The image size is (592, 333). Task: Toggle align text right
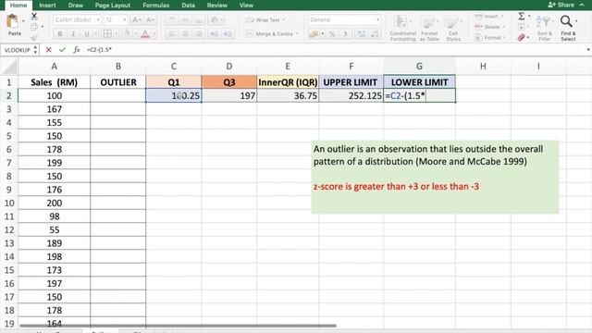[x=199, y=34]
